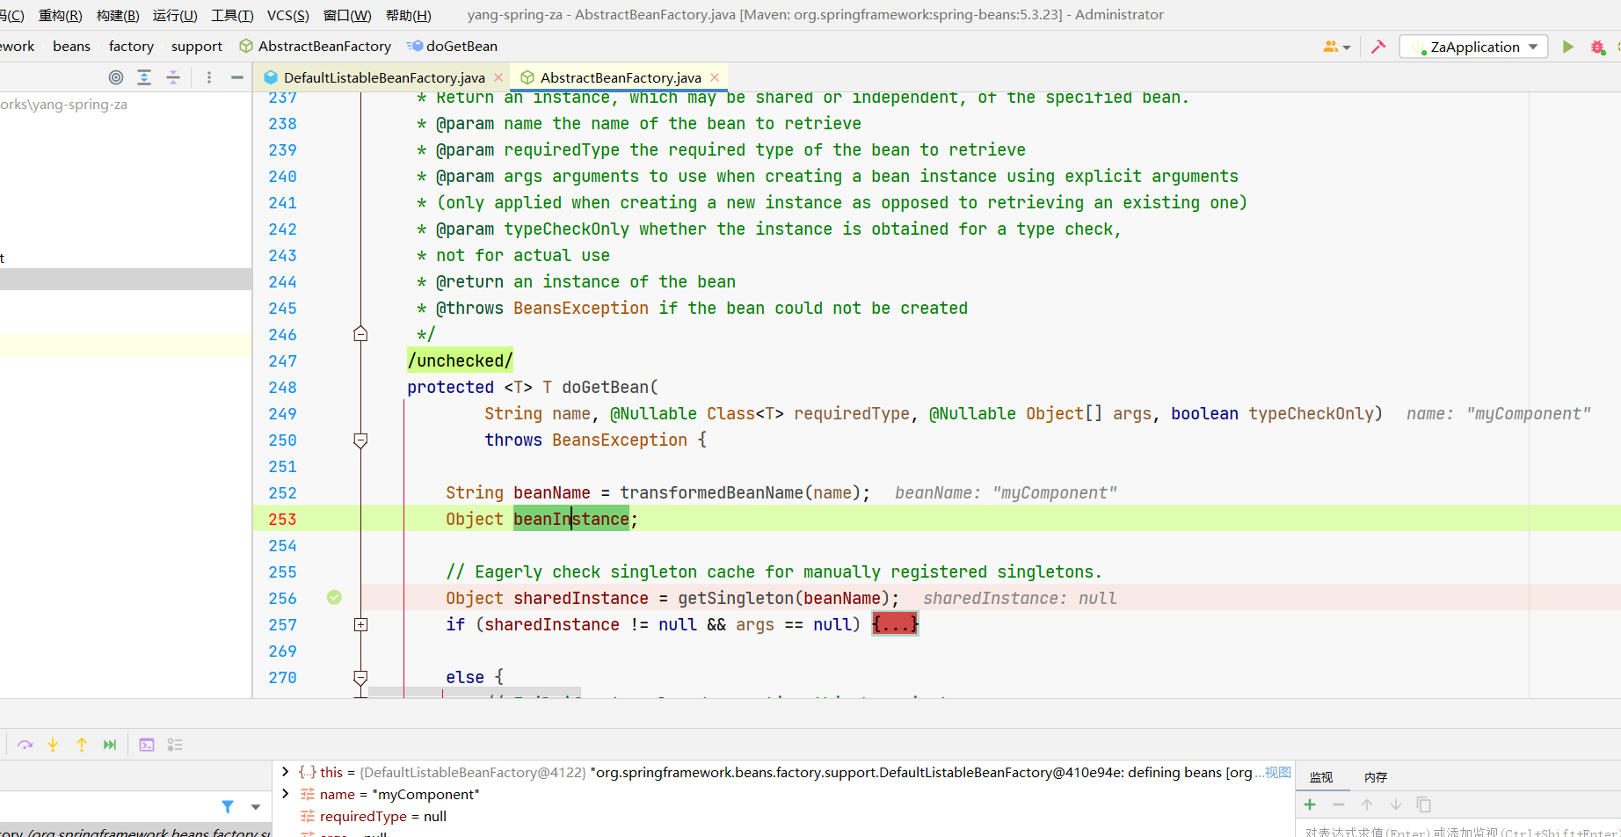Open the 帮助(H) help menu
This screenshot has width=1621, height=837.
tap(409, 15)
